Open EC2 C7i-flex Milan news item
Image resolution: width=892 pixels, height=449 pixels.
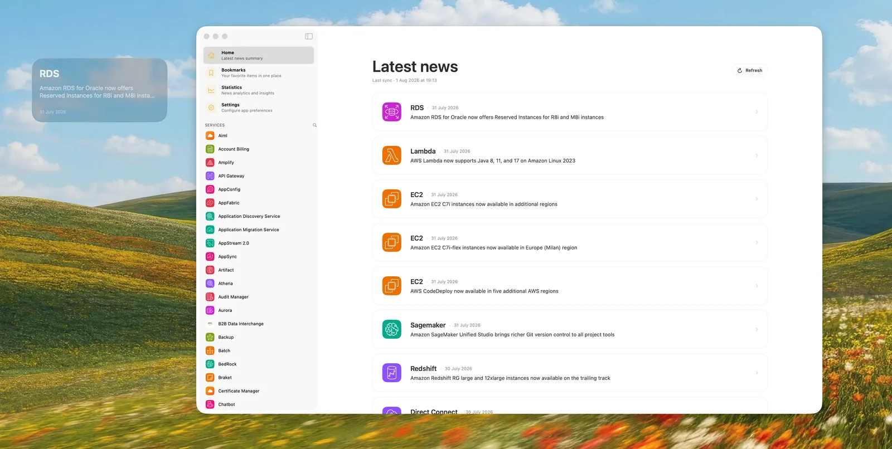point(570,242)
